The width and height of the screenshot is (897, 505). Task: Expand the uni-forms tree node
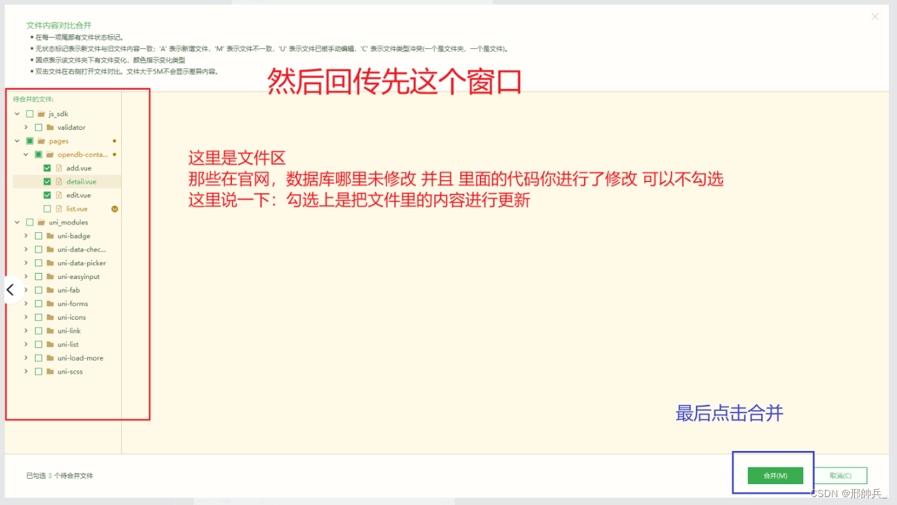coord(25,303)
